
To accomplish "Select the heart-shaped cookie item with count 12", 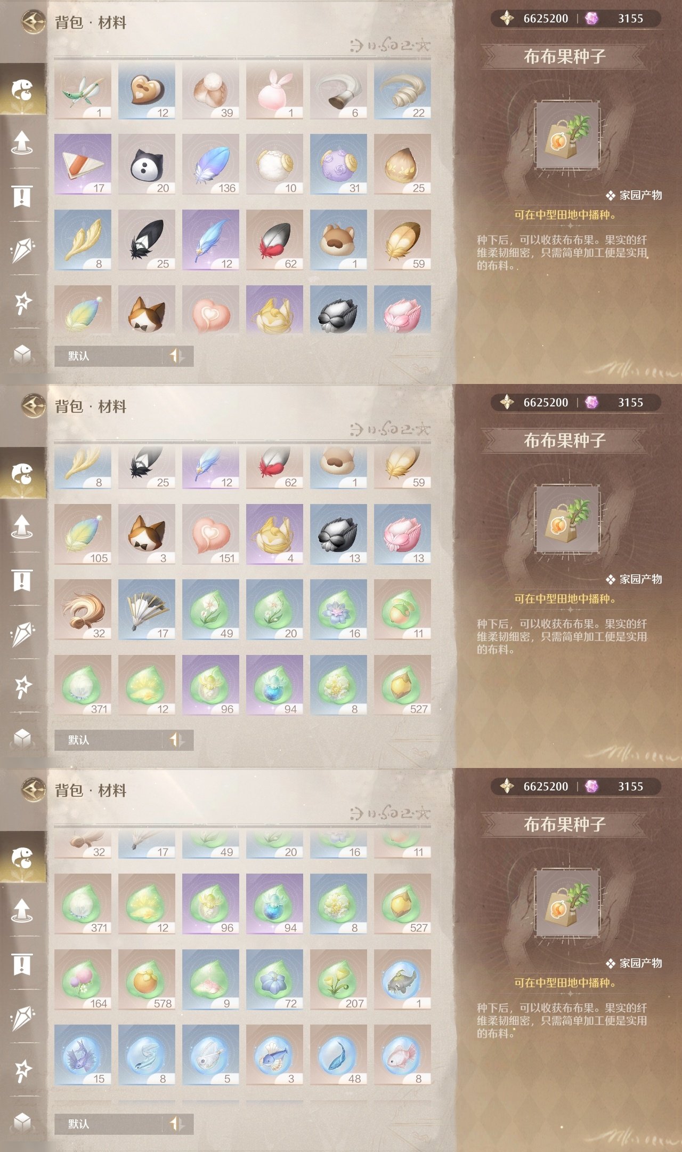I will (147, 91).
